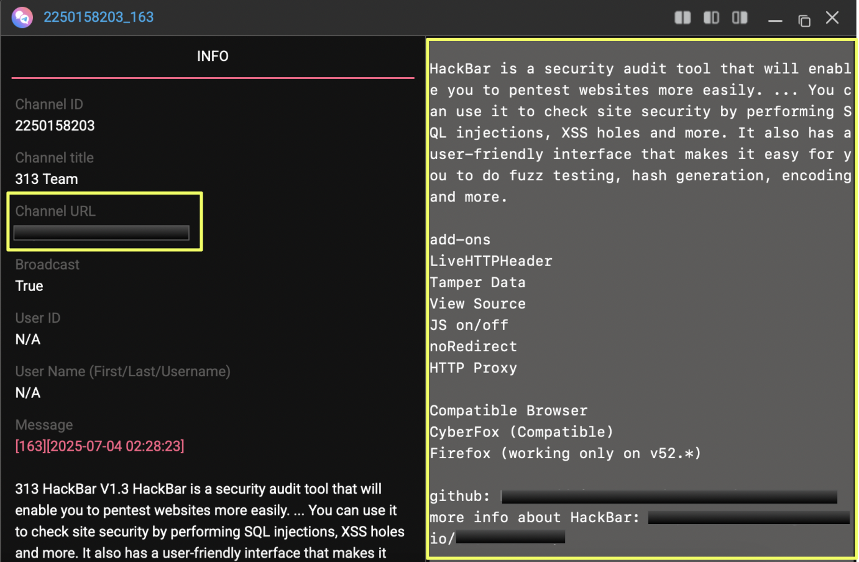This screenshot has width=859, height=562.
Task: Click the 'more info about HackBar:' text
Action: click(x=535, y=518)
